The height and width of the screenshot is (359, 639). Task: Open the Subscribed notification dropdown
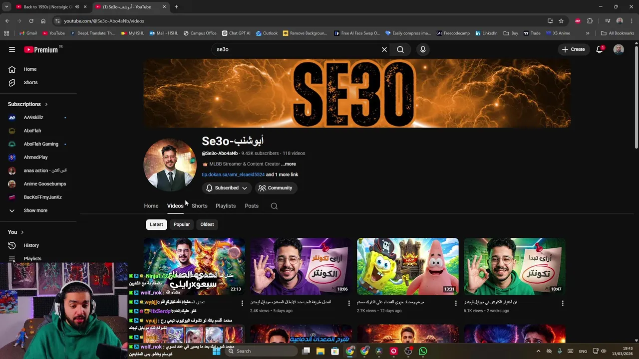point(227,188)
